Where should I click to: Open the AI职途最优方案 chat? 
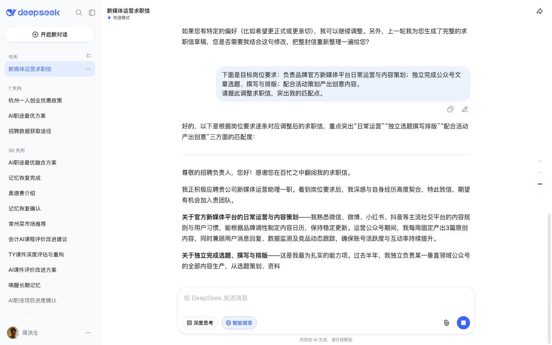pyautogui.click(x=50, y=116)
